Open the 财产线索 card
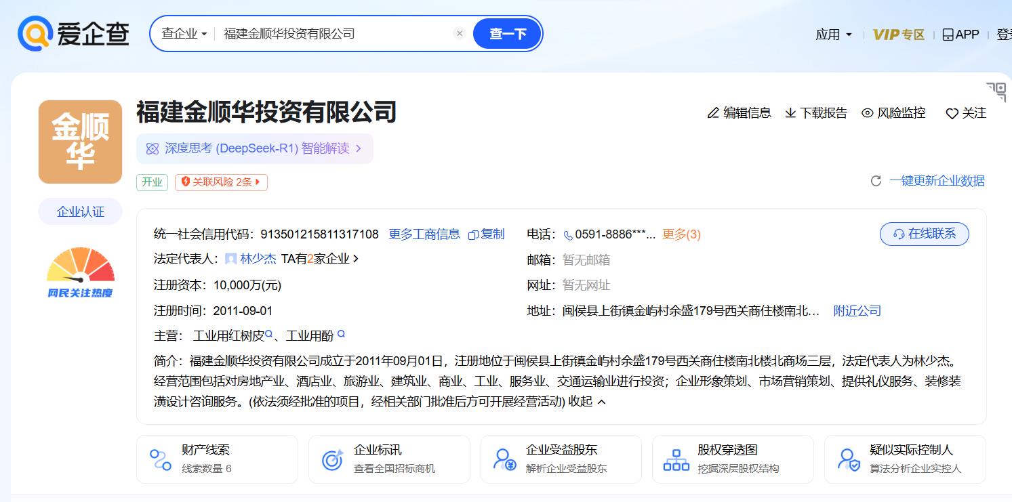 [x=217, y=459]
